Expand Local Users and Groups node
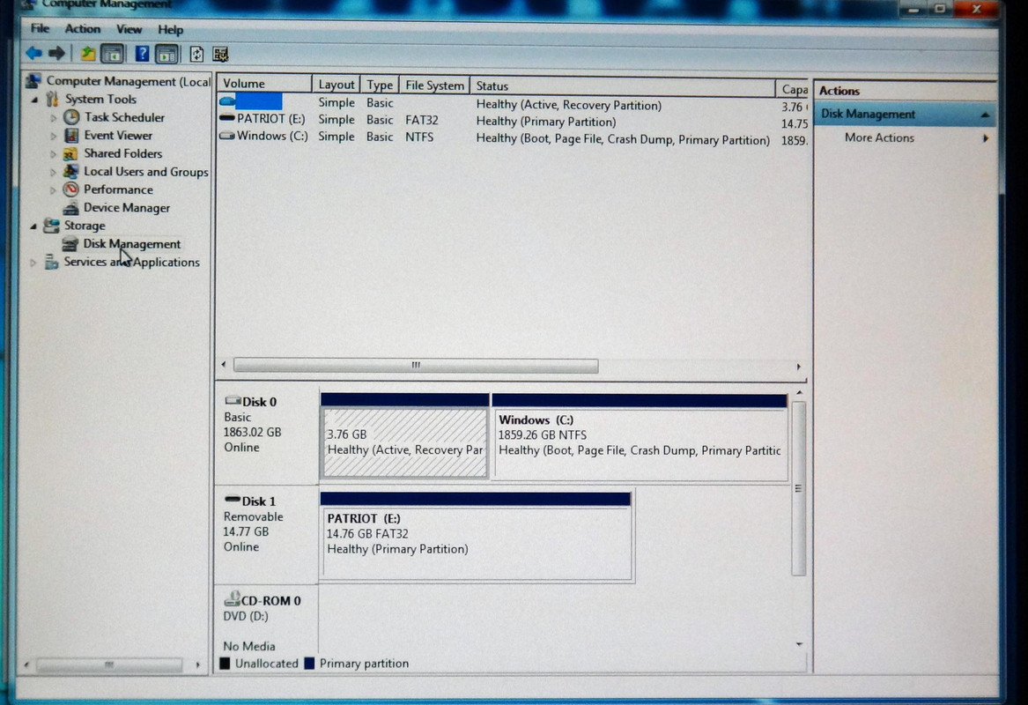 click(53, 173)
